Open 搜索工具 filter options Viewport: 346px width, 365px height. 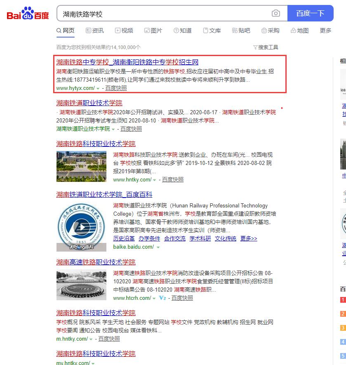(x=266, y=47)
